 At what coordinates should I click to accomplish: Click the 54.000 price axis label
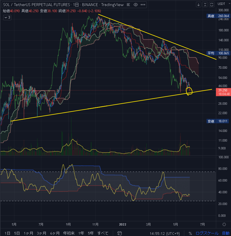[x=223, y=78]
